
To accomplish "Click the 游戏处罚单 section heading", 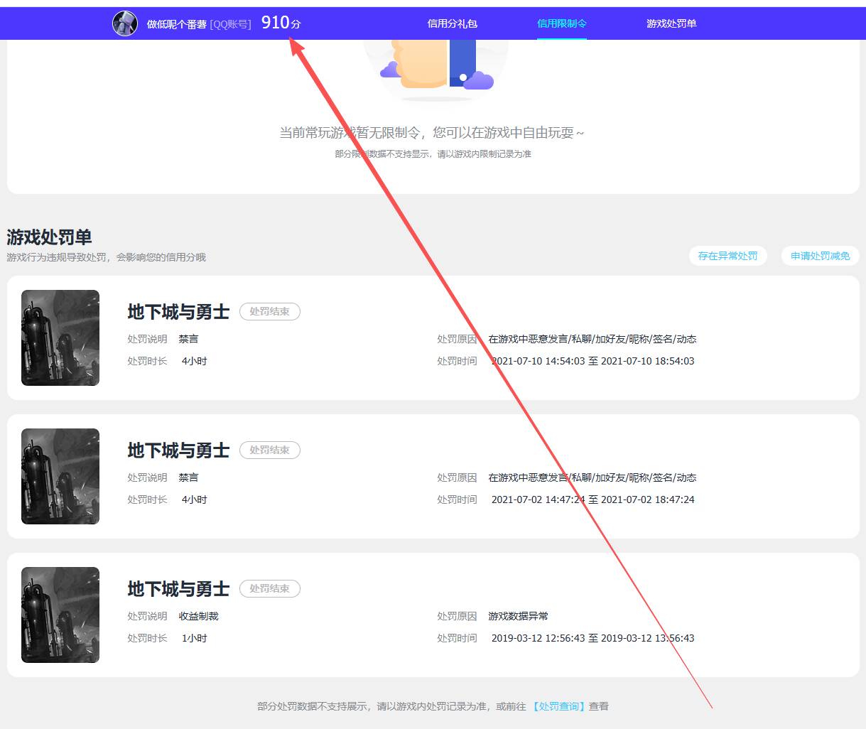I will [49, 237].
